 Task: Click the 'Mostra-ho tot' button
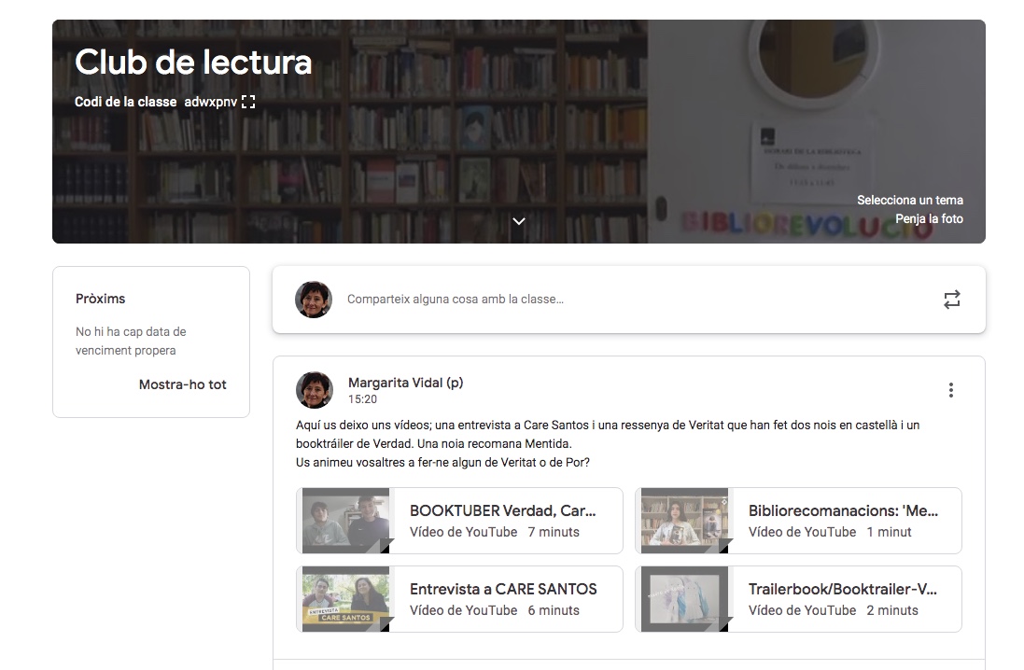[182, 384]
